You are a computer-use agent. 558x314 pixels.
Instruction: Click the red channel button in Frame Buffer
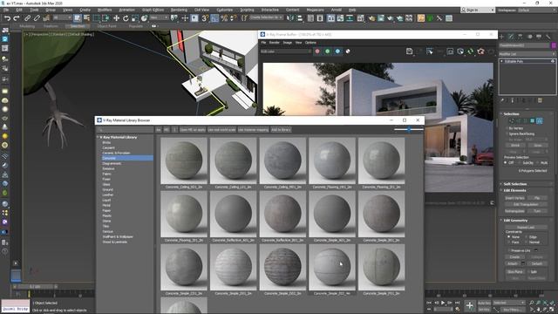[317, 51]
